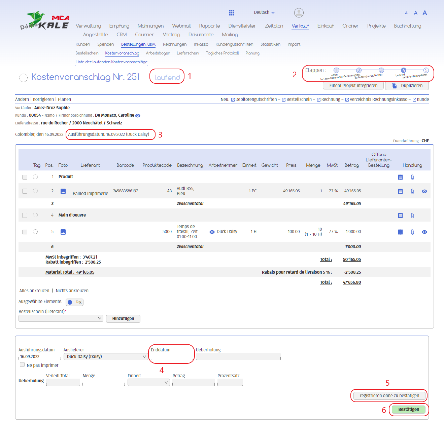Expand the Bestellschein (Lieferant) dropdown
The image size is (444, 424).
point(61,318)
